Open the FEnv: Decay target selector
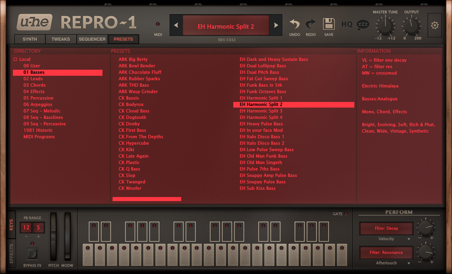 coord(386,228)
